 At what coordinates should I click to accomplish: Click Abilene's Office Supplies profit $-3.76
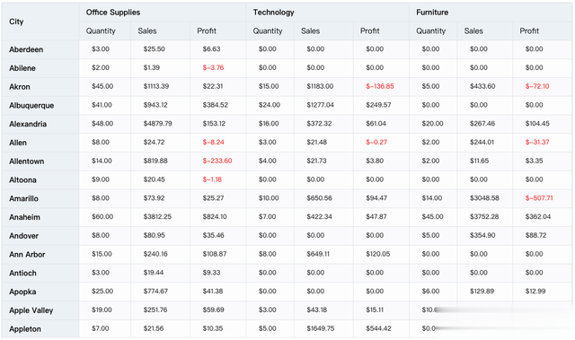pos(213,67)
